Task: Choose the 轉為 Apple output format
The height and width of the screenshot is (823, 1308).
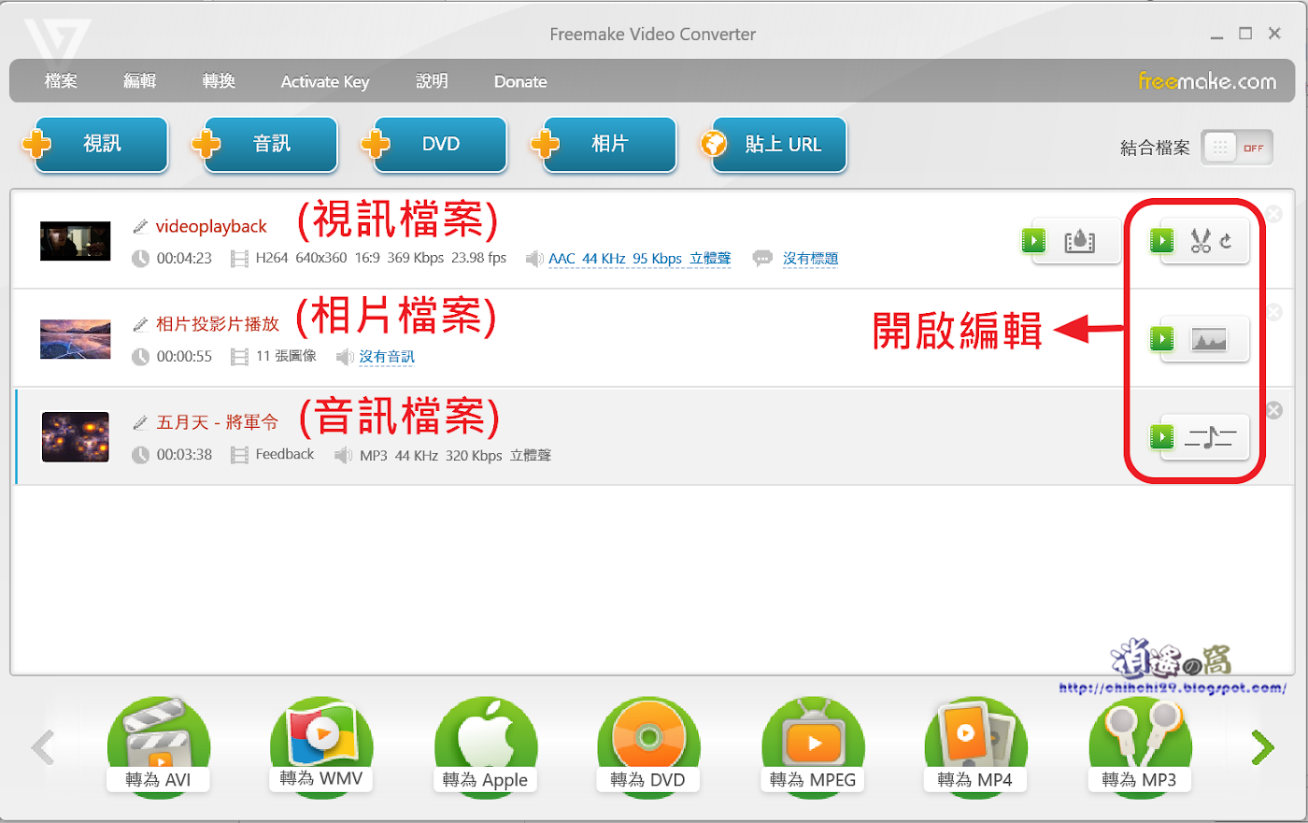Action: pyautogui.click(x=485, y=747)
